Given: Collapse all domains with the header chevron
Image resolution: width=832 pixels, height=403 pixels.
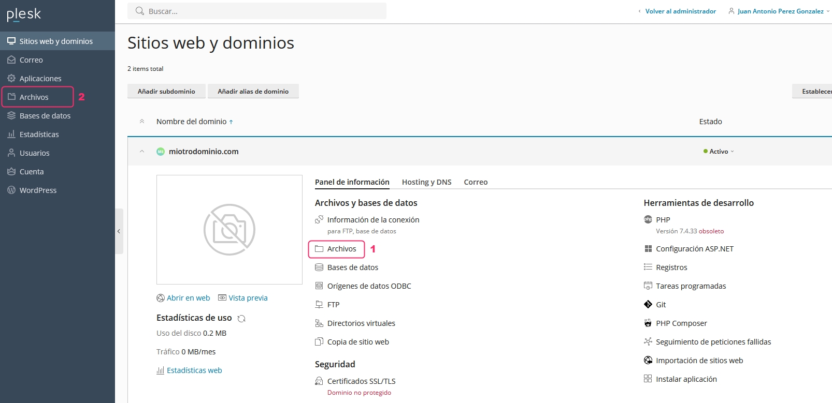Looking at the screenshot, I should [x=142, y=121].
